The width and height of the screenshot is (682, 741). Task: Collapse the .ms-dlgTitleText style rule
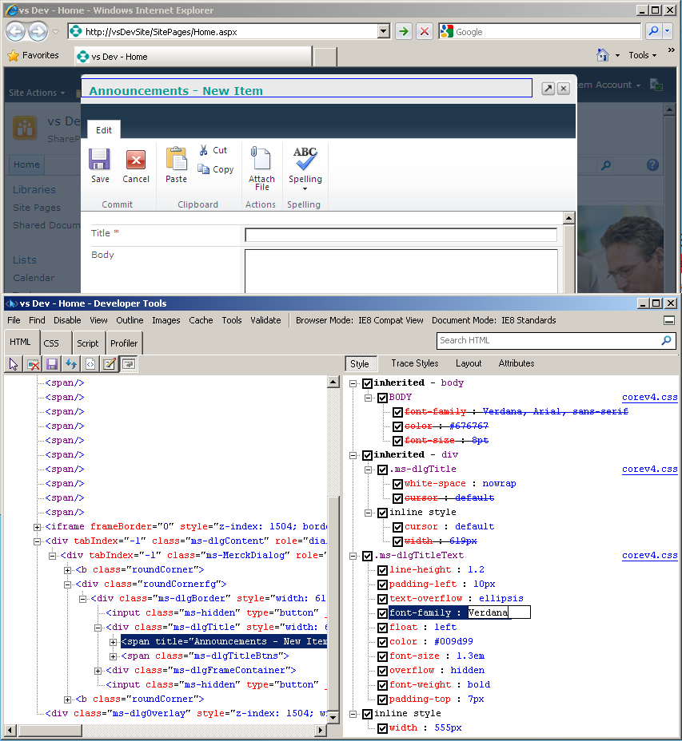pyautogui.click(x=353, y=556)
